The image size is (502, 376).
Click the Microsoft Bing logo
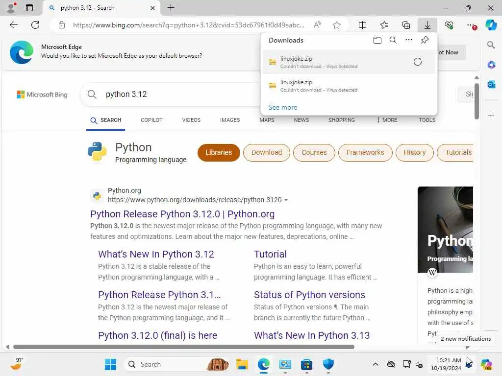point(42,94)
